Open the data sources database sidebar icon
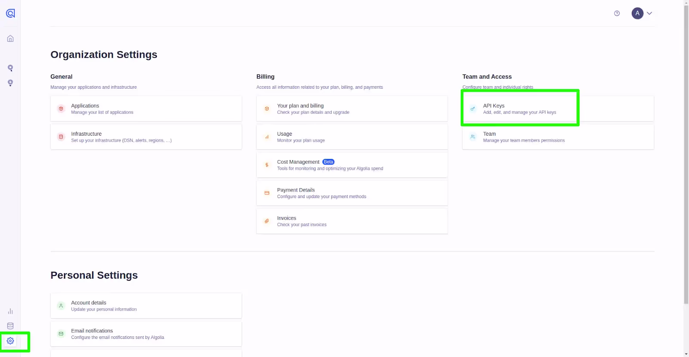This screenshot has height=357, width=689. click(10, 326)
